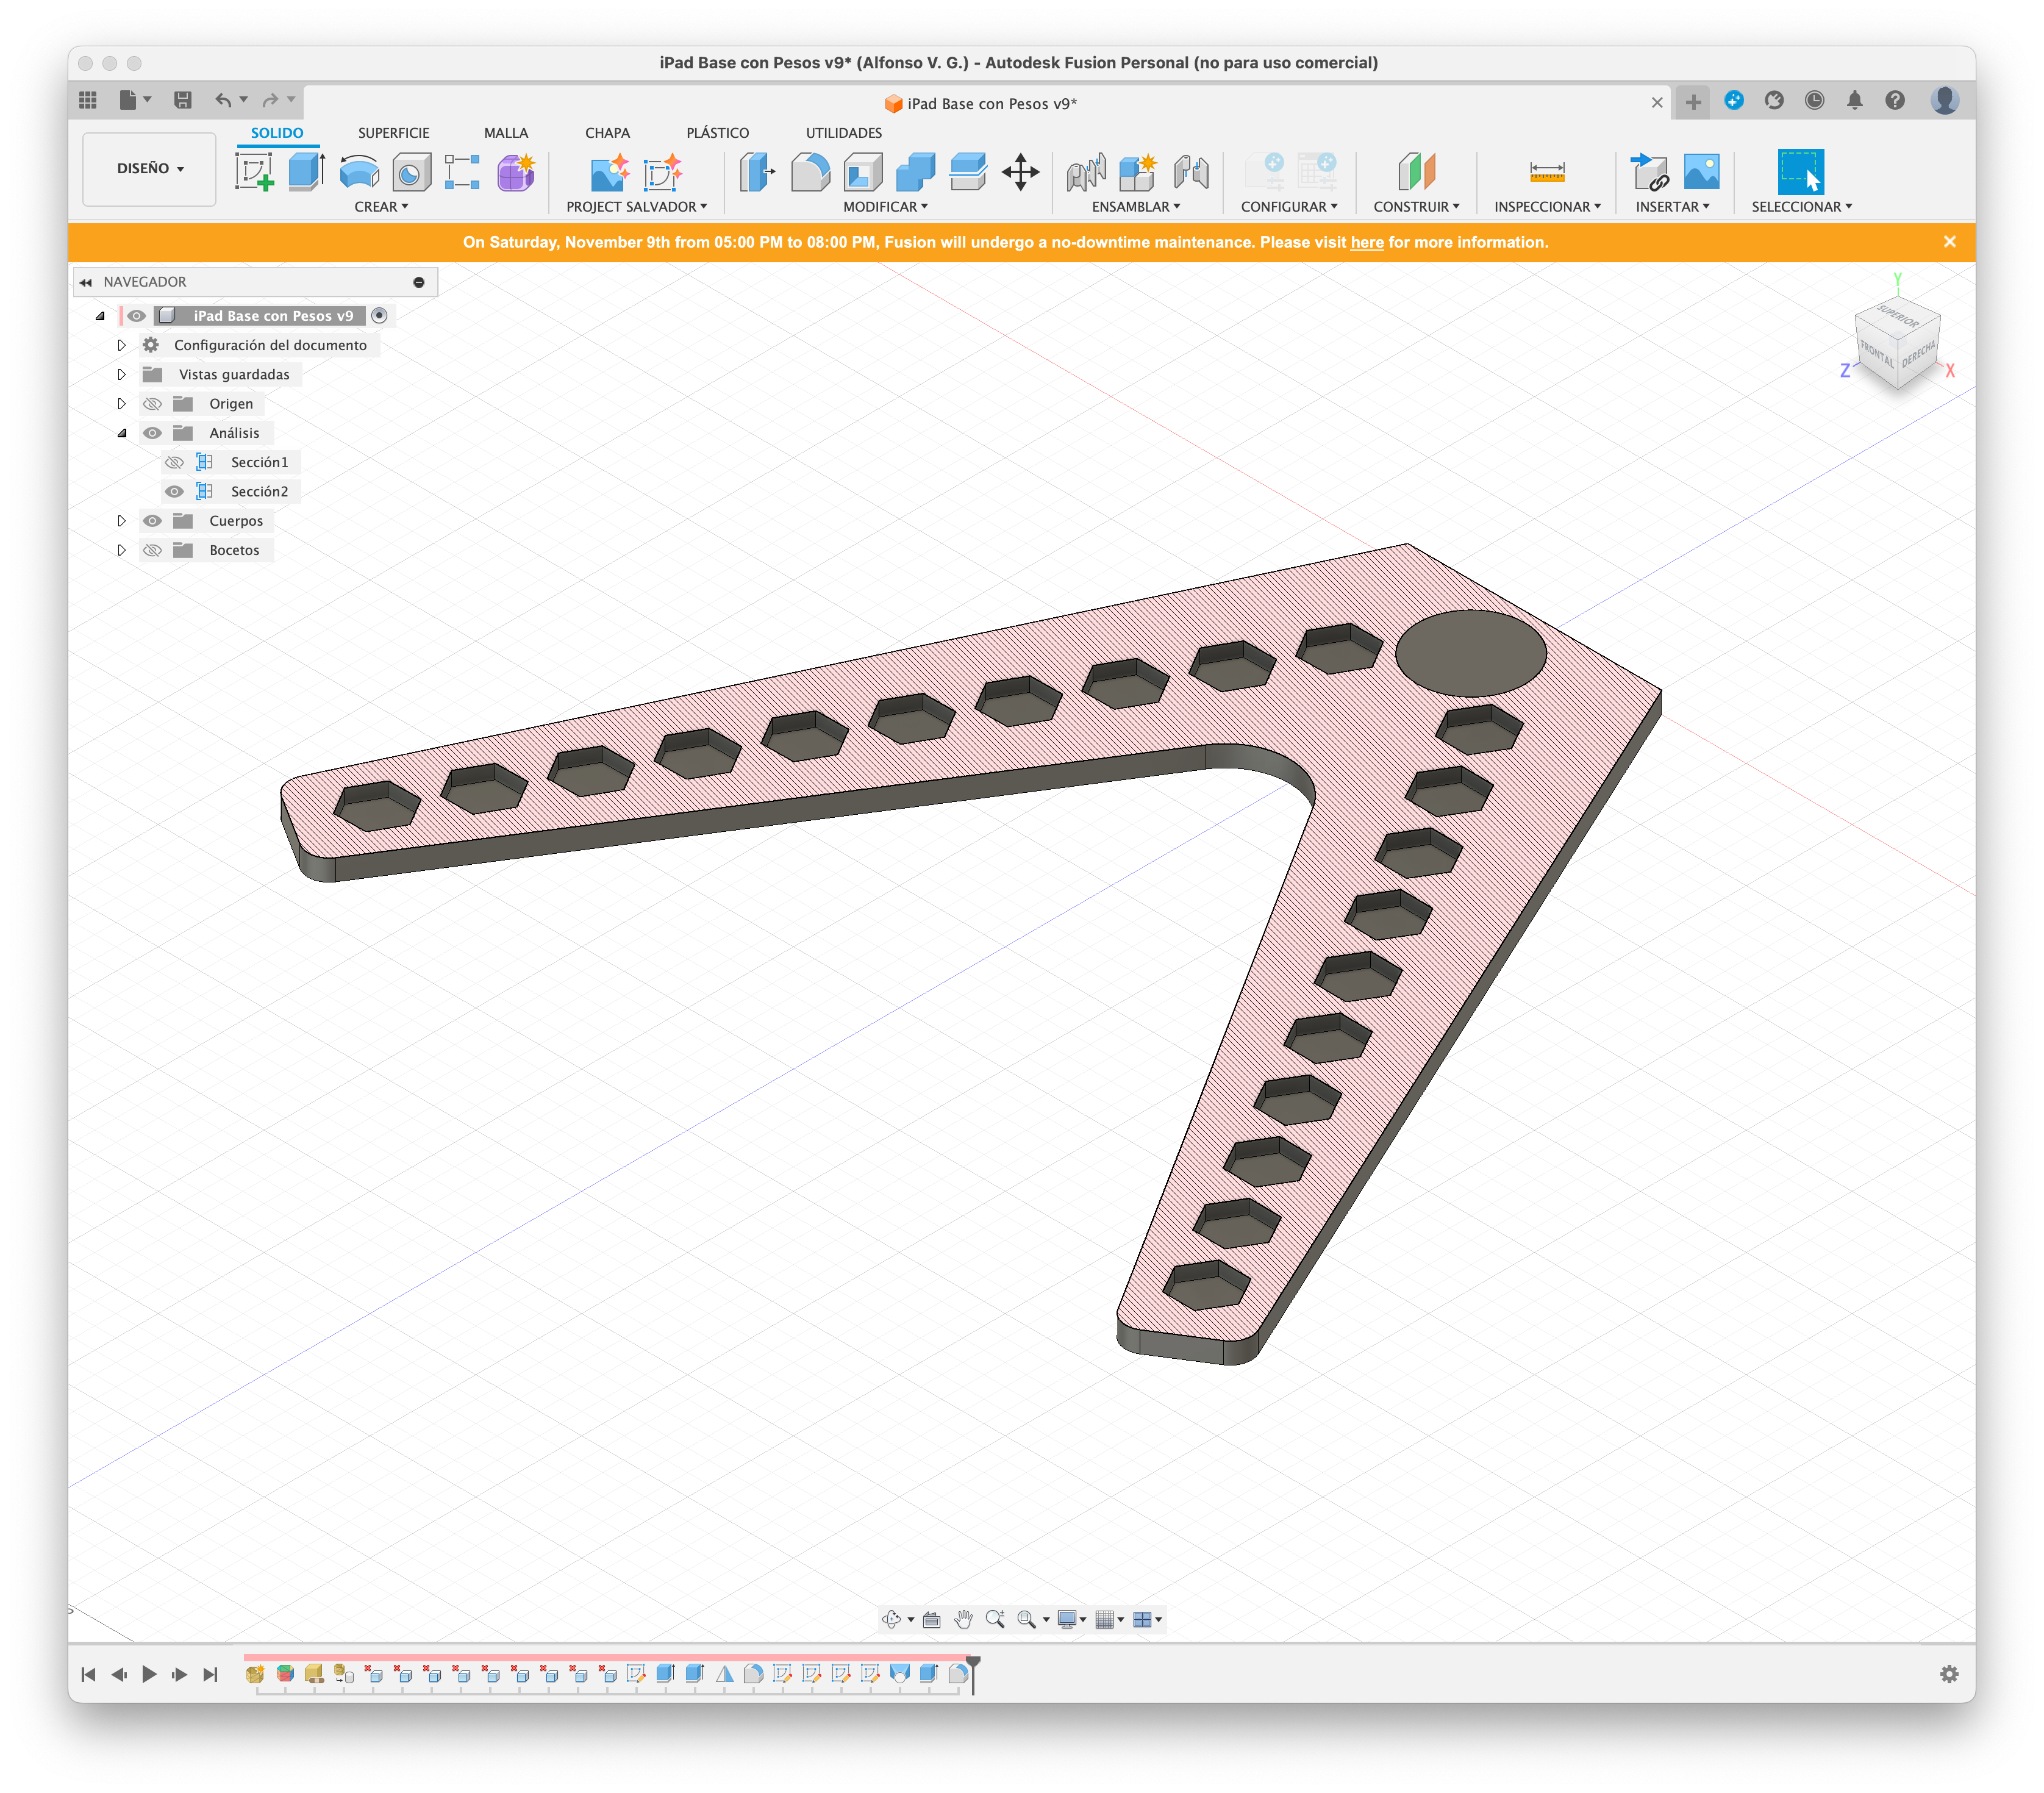Open the data panel grid icon

pyautogui.click(x=88, y=100)
